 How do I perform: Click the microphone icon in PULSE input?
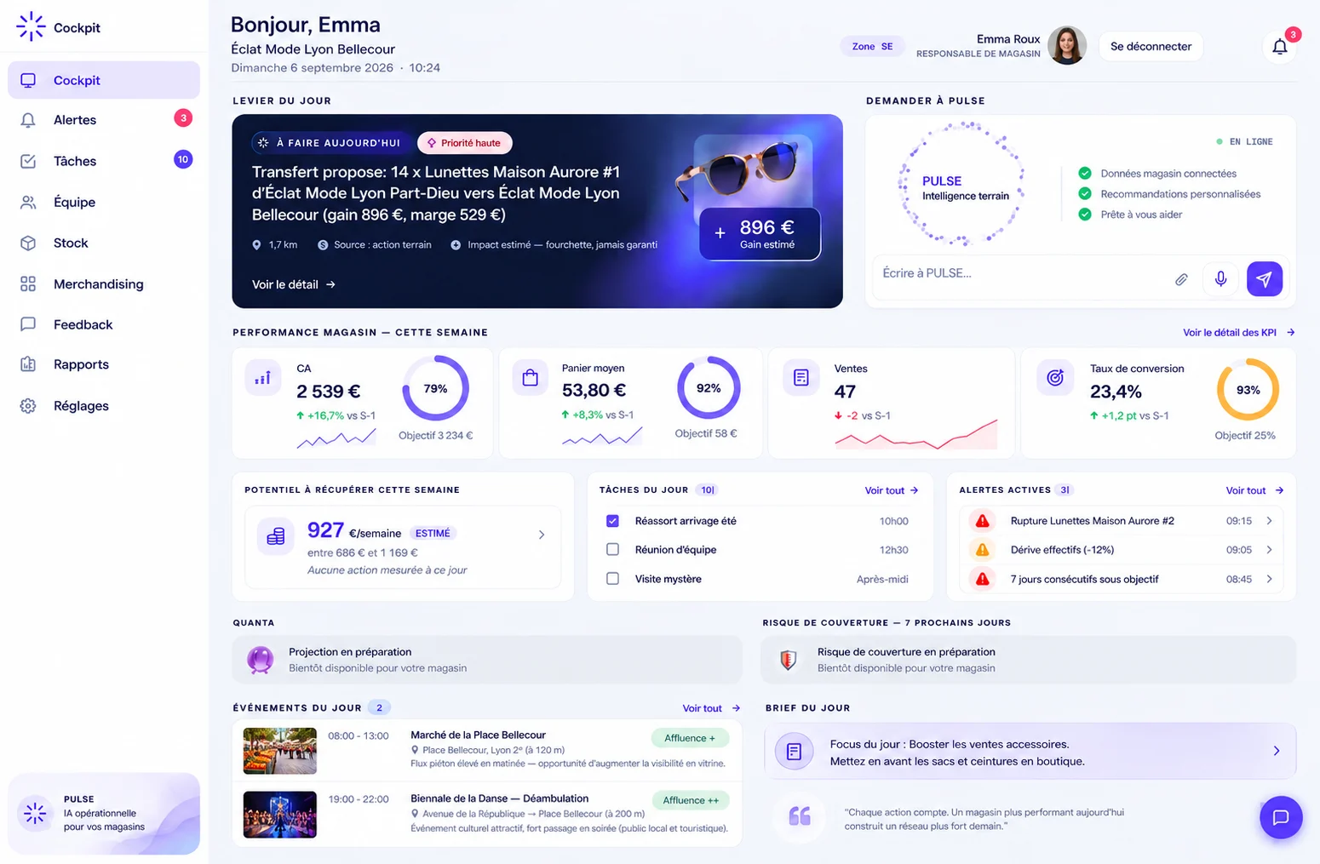[x=1220, y=279]
